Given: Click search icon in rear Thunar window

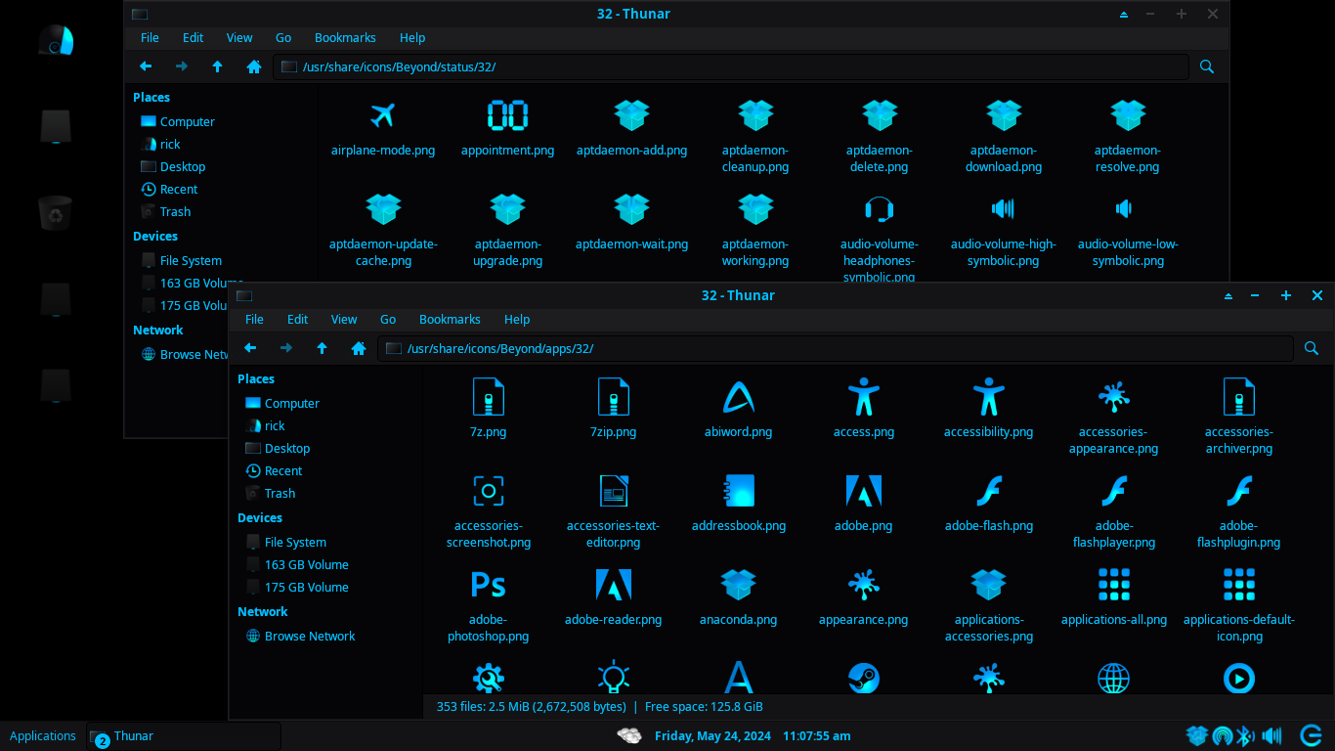Looking at the screenshot, I should point(1207,66).
